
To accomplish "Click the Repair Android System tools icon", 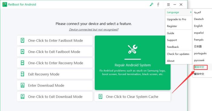I will [133, 49].
